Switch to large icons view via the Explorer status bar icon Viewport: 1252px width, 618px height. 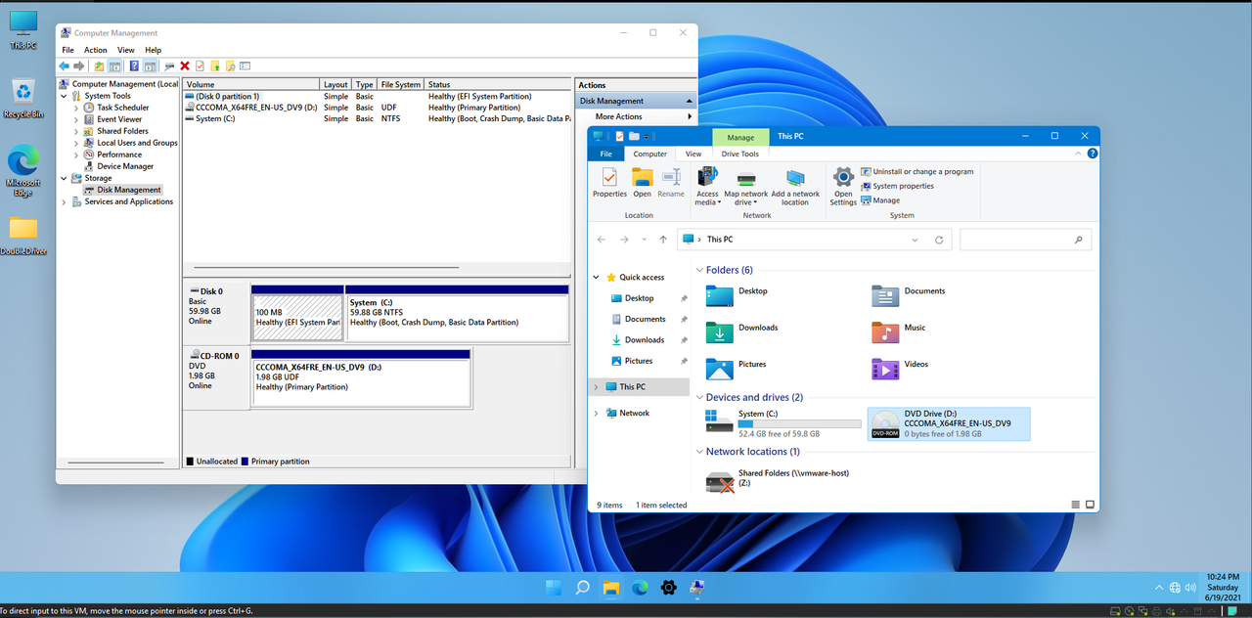pyautogui.click(x=1089, y=505)
